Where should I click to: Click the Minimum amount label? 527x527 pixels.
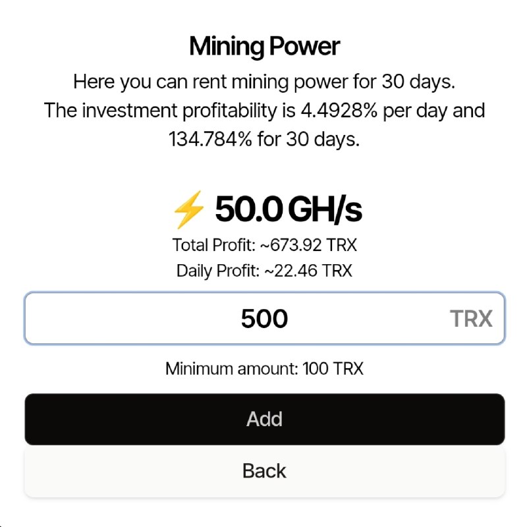coord(232,368)
